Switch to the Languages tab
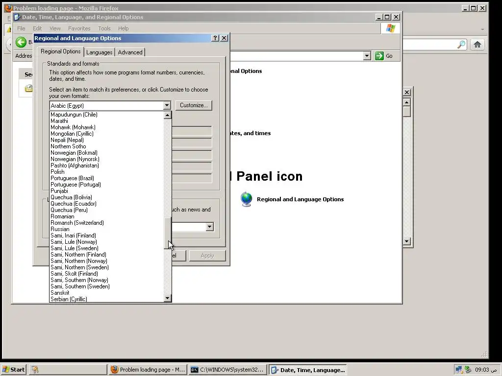 99,52
